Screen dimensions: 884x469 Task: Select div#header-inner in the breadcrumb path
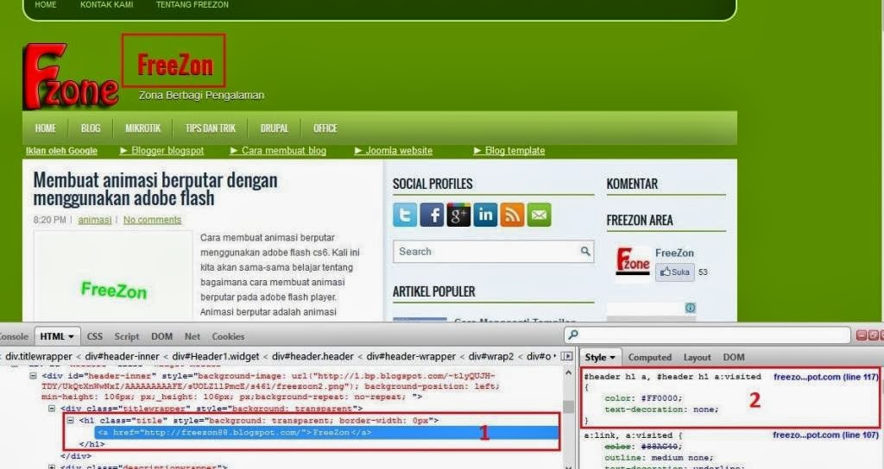coord(123,356)
